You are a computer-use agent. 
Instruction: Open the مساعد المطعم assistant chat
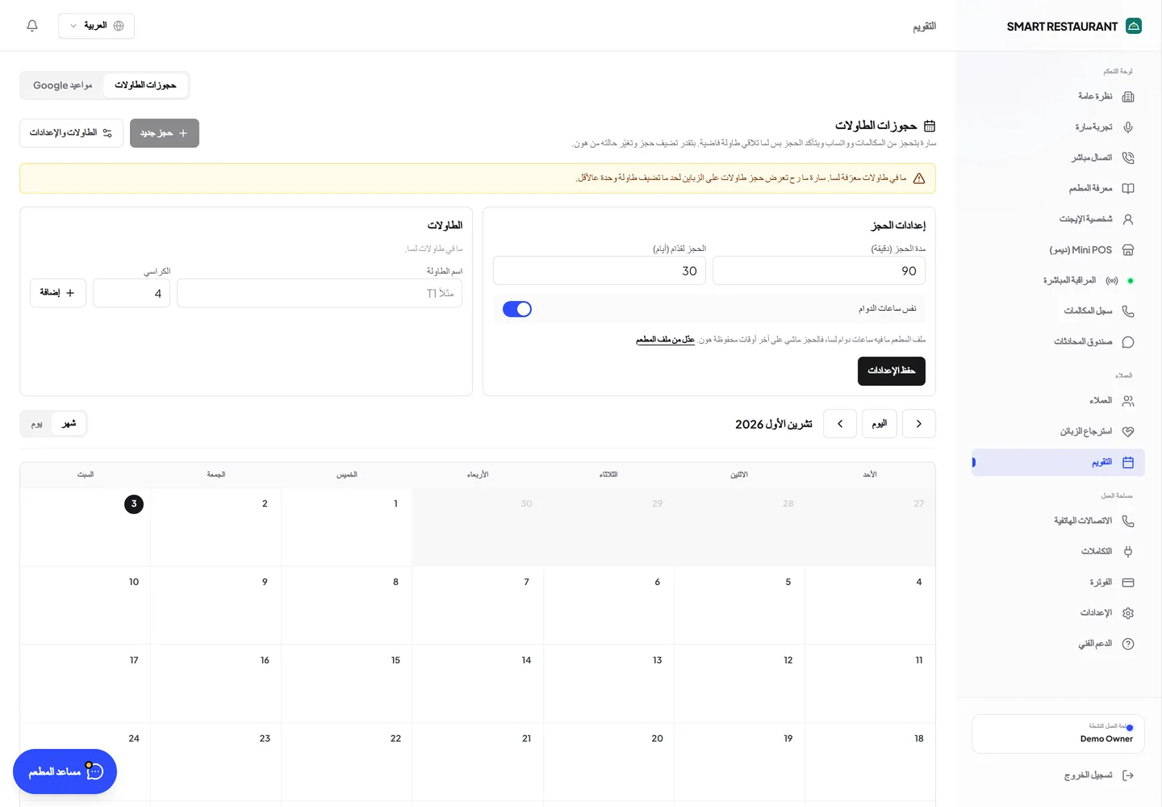click(65, 771)
